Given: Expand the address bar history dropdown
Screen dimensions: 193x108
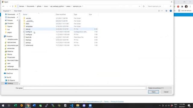Looking at the screenshot, I should [139, 6].
